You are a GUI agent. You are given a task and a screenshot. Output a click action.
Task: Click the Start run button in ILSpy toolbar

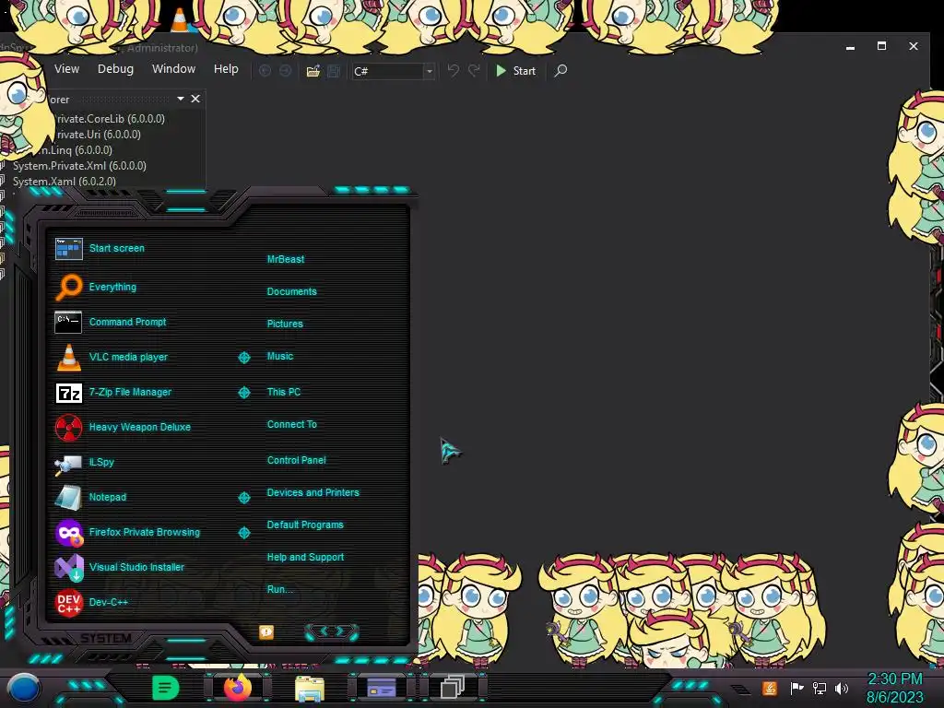click(516, 71)
